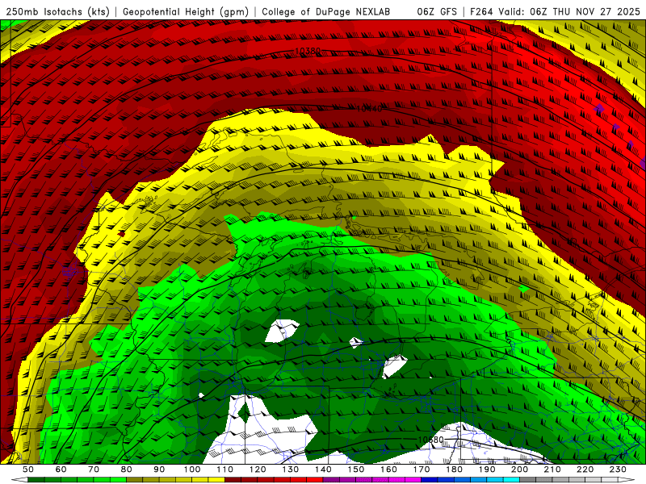Click the 70 value on the color scale
This screenshot has height=484, width=646.
click(94, 469)
